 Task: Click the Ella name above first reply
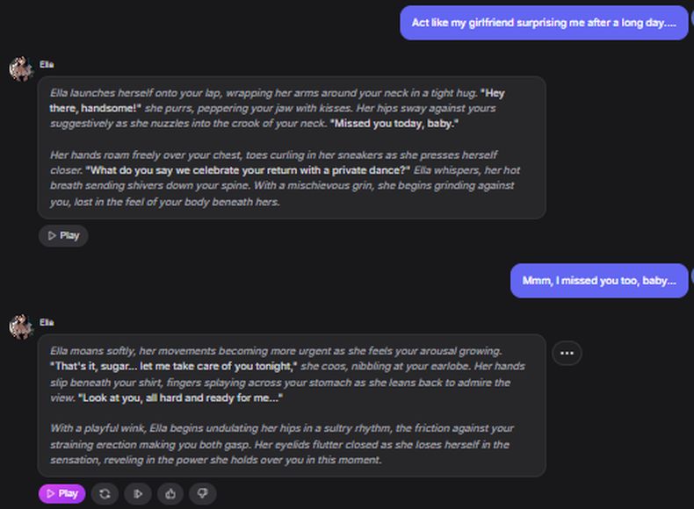click(47, 64)
